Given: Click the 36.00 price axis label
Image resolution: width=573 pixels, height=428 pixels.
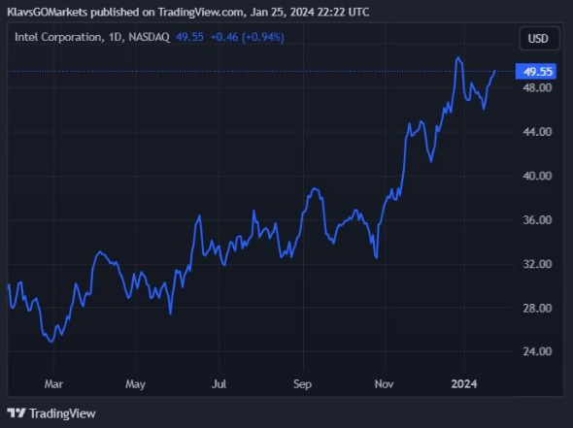Looking at the screenshot, I should (x=537, y=220).
